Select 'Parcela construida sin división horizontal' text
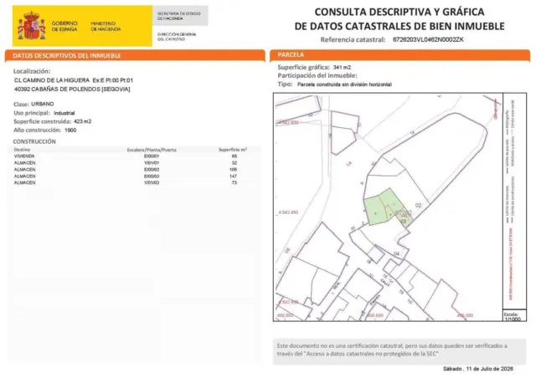 [x=344, y=84]
